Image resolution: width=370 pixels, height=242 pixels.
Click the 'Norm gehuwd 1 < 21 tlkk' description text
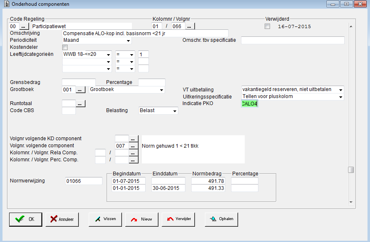pyautogui.click(x=170, y=146)
